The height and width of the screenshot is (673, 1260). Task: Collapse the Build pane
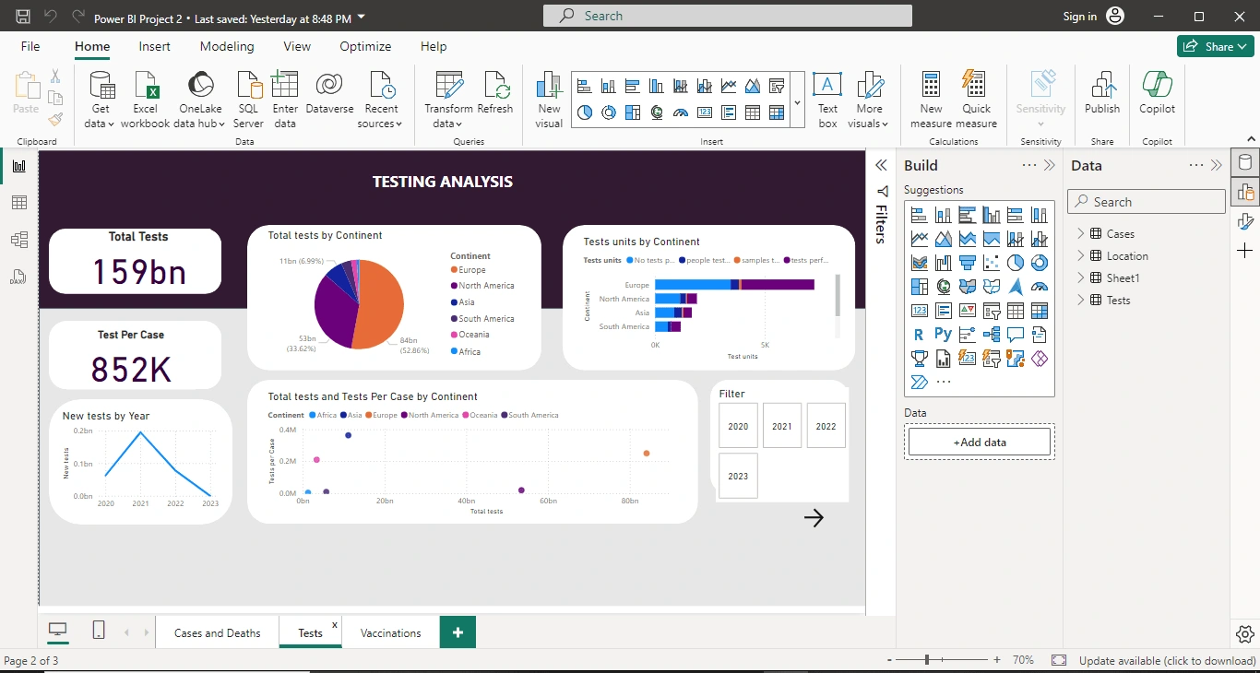(1049, 166)
